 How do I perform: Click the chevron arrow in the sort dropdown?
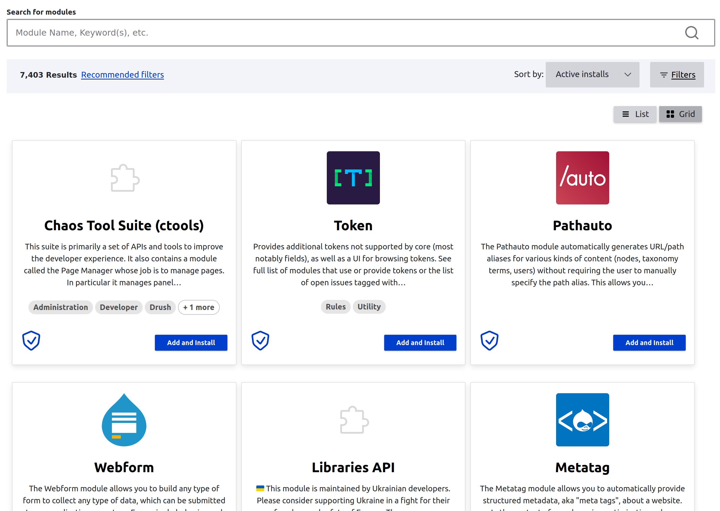(628, 74)
